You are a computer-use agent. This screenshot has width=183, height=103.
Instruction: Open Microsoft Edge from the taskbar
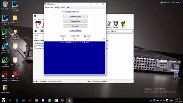click(17, 100)
